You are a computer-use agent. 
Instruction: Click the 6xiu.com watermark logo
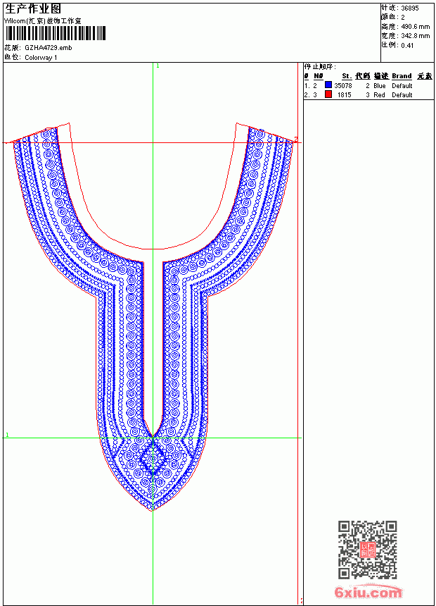point(368,592)
